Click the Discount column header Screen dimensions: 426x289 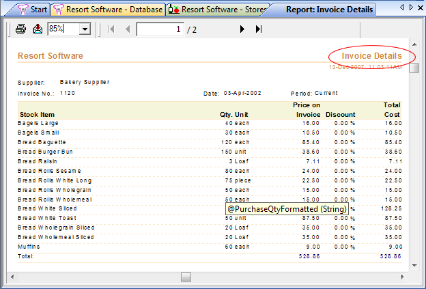pos(341,115)
